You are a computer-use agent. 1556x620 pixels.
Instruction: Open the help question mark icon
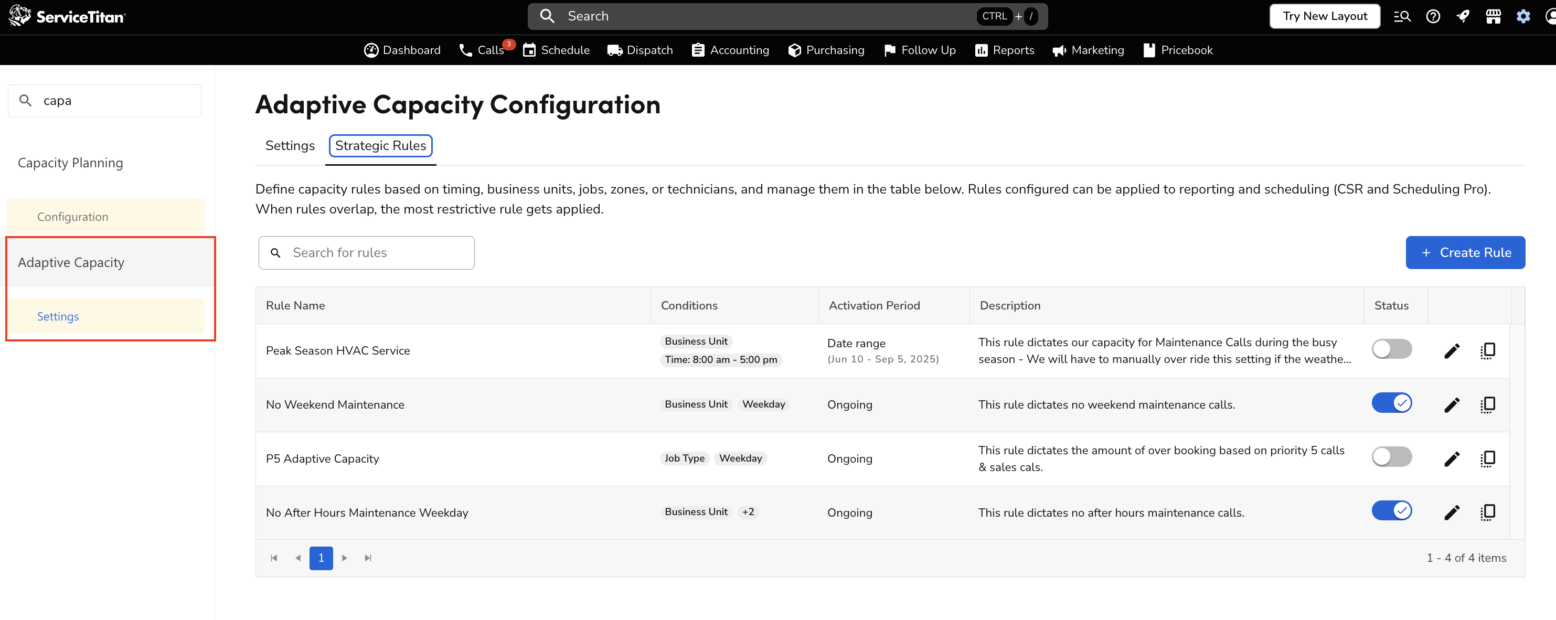[x=1433, y=16]
